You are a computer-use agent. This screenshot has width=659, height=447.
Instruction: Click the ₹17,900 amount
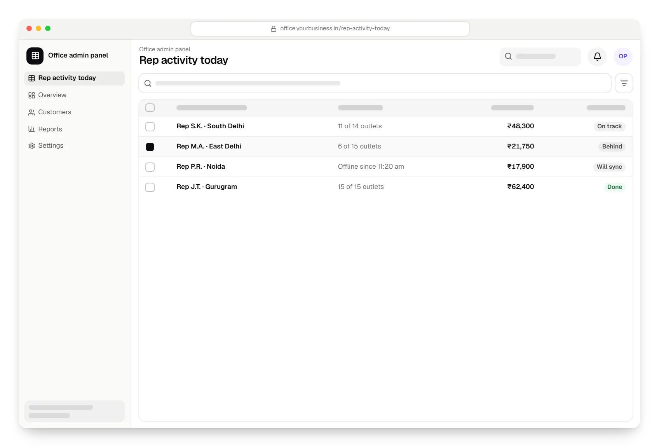[x=521, y=166]
